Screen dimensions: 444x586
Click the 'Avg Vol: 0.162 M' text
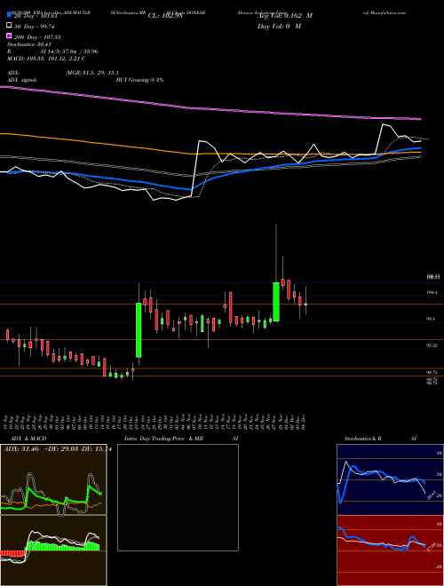pyautogui.click(x=285, y=16)
